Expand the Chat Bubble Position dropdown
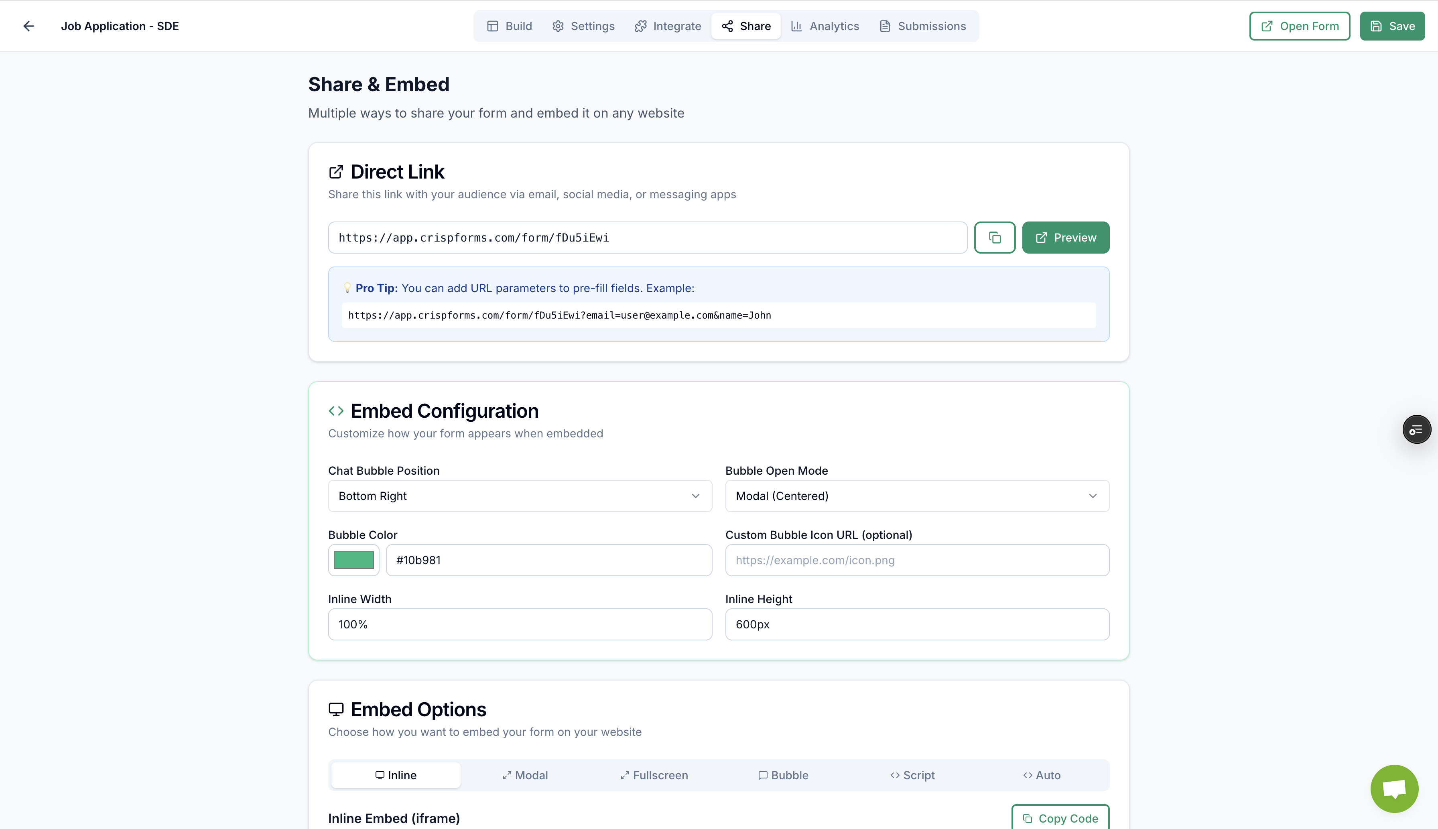Viewport: 1438px width, 829px height. (520, 496)
